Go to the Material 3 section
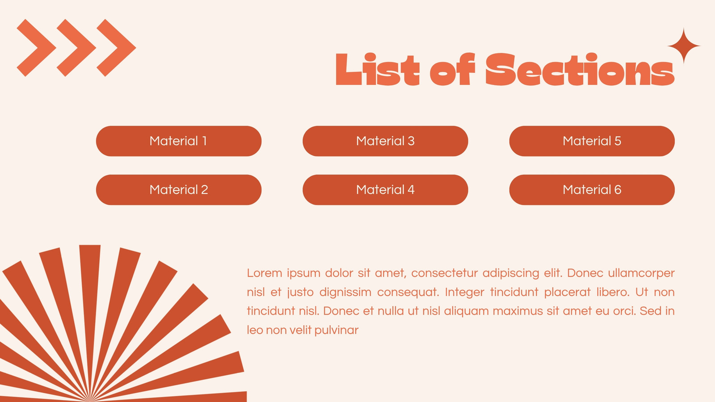The image size is (715, 402). click(x=385, y=141)
